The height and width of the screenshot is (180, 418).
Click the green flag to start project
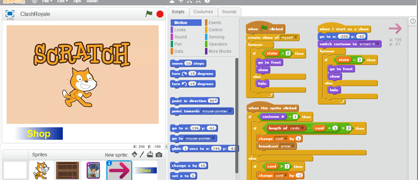point(149,14)
